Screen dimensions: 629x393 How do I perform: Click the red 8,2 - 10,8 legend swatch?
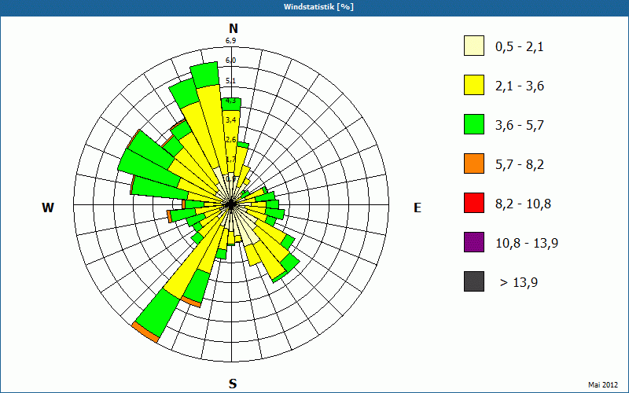[474, 203]
